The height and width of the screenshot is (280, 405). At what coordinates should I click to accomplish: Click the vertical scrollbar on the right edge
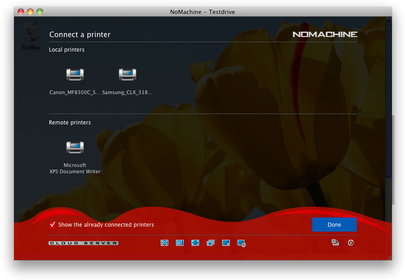[x=388, y=100]
